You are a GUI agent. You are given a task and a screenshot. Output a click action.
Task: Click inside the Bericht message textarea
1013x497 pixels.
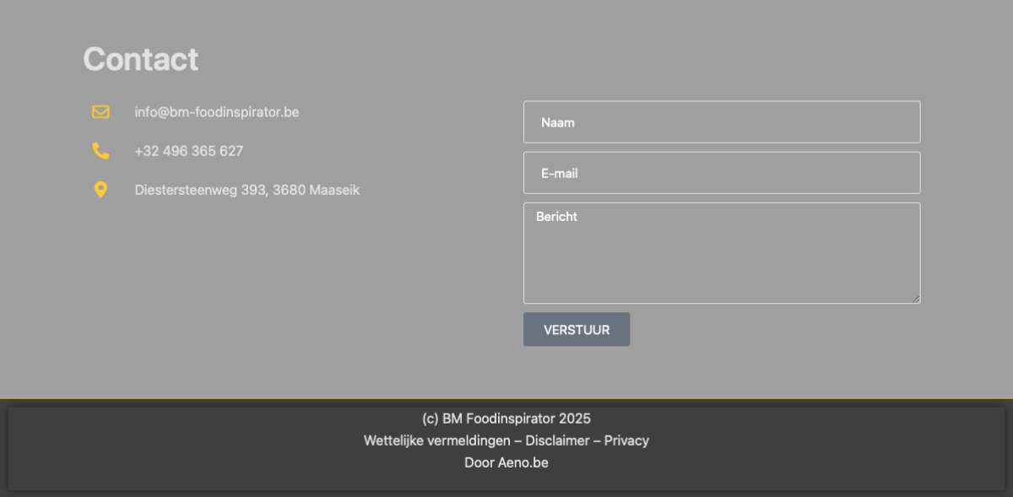[x=721, y=253]
